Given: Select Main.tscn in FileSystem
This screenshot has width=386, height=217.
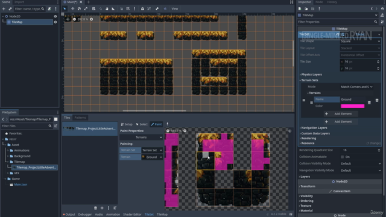Looking at the screenshot, I should pyautogui.click(x=21, y=184).
